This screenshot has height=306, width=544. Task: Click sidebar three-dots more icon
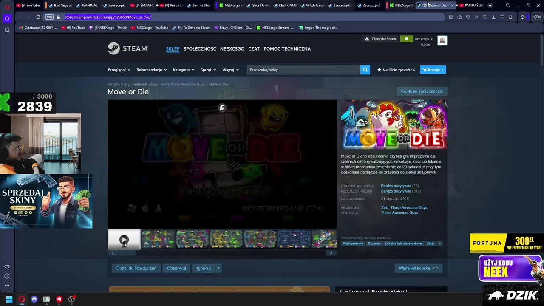tap(7, 285)
